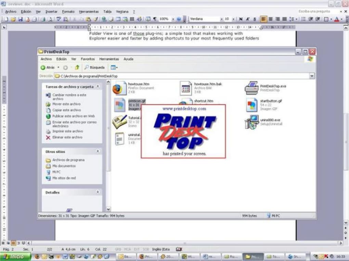The width and height of the screenshot is (349, 261).
Task: Click Copiar este archivo link
Action: (67, 110)
